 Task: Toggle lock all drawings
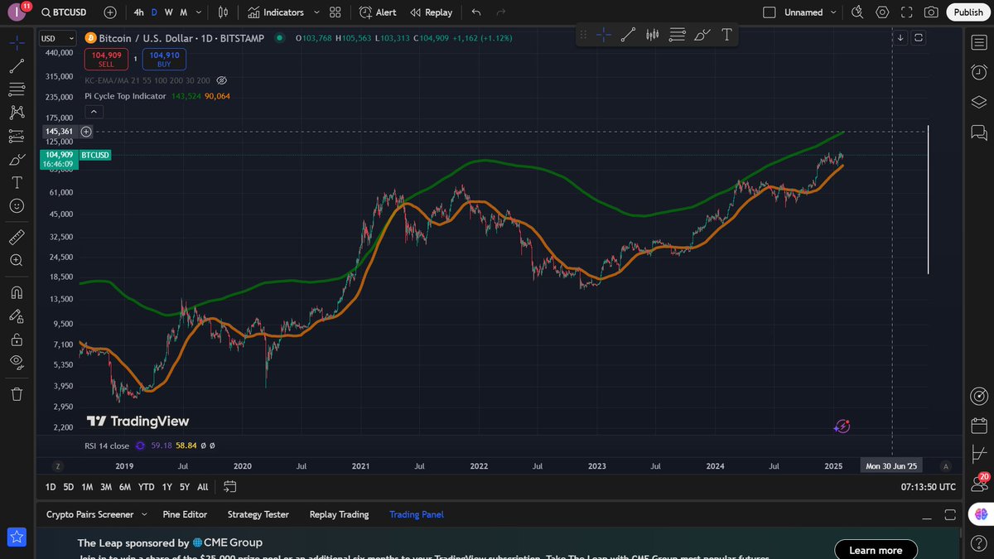tap(17, 339)
